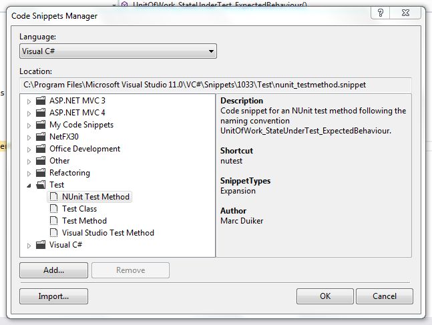Open the Language dropdown showing Visual C#
This screenshot has height=325, width=432.
[118, 51]
